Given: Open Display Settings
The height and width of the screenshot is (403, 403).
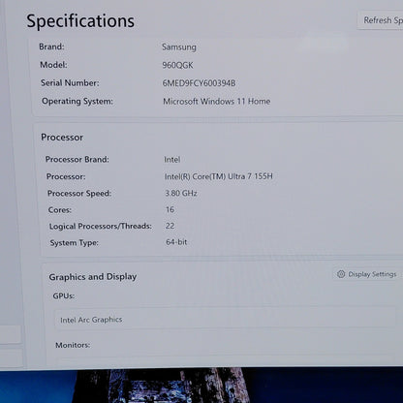Looking at the screenshot, I should (x=367, y=274).
